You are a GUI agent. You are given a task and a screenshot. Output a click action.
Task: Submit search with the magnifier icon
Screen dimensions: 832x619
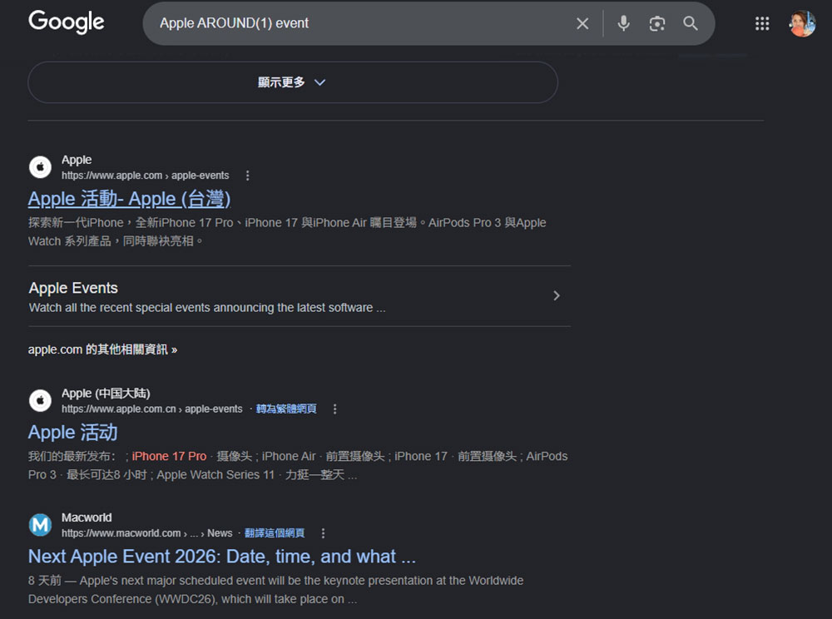tap(690, 23)
